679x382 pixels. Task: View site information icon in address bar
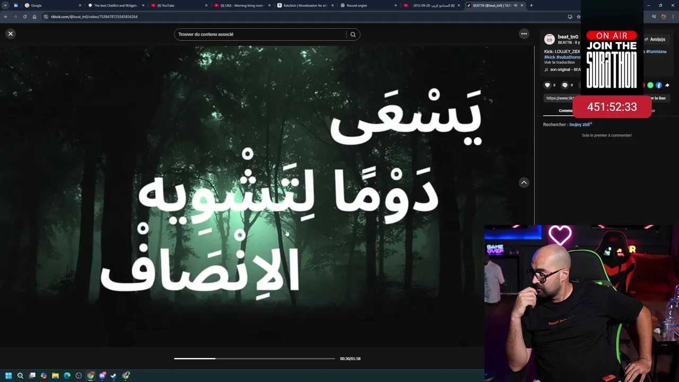[46, 16]
